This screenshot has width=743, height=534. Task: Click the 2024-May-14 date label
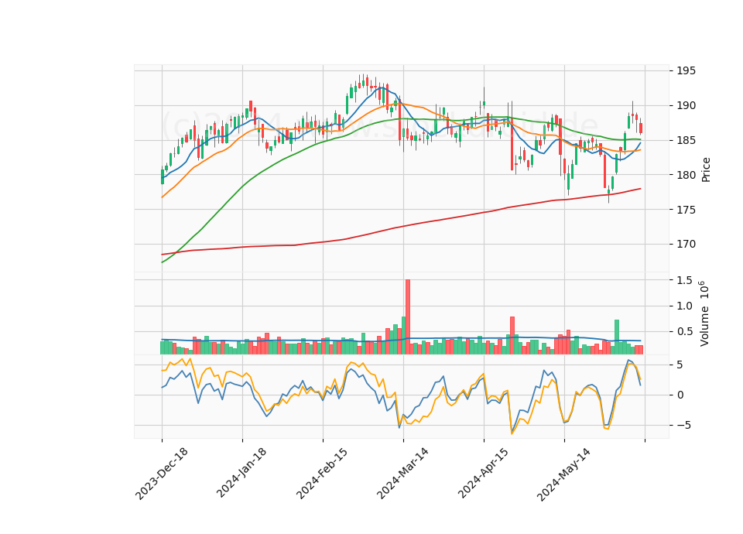coord(563,474)
